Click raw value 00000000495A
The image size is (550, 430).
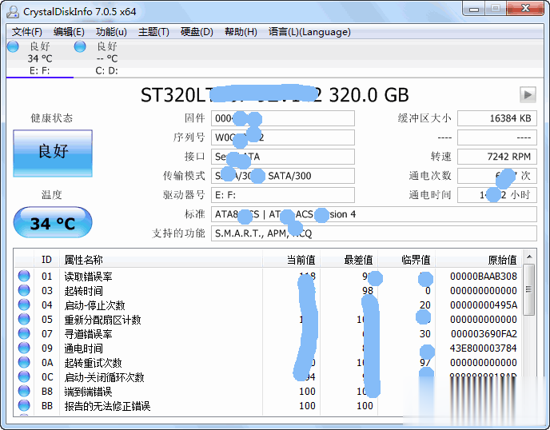(484, 305)
